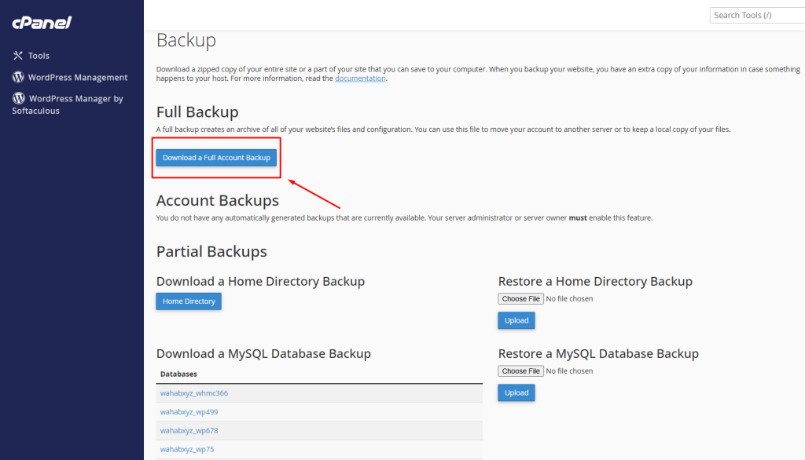Upload the MySQL Database backup file
The width and height of the screenshot is (805, 460).
point(516,392)
